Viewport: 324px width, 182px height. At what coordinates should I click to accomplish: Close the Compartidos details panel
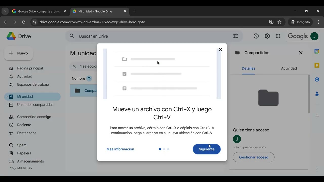coord(301,53)
